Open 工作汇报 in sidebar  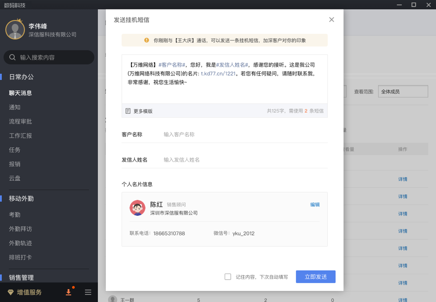coord(20,135)
